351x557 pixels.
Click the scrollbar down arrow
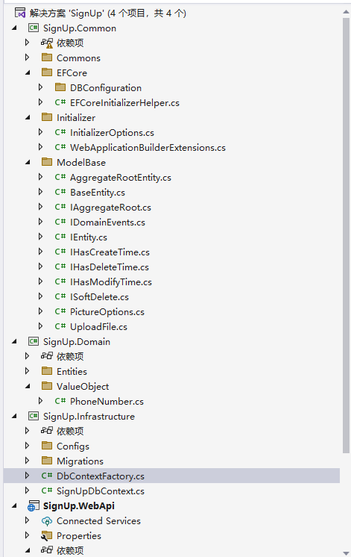[346, 553]
